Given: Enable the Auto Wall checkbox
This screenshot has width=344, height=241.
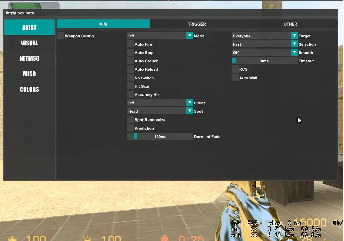Looking at the screenshot, I should click(235, 78).
